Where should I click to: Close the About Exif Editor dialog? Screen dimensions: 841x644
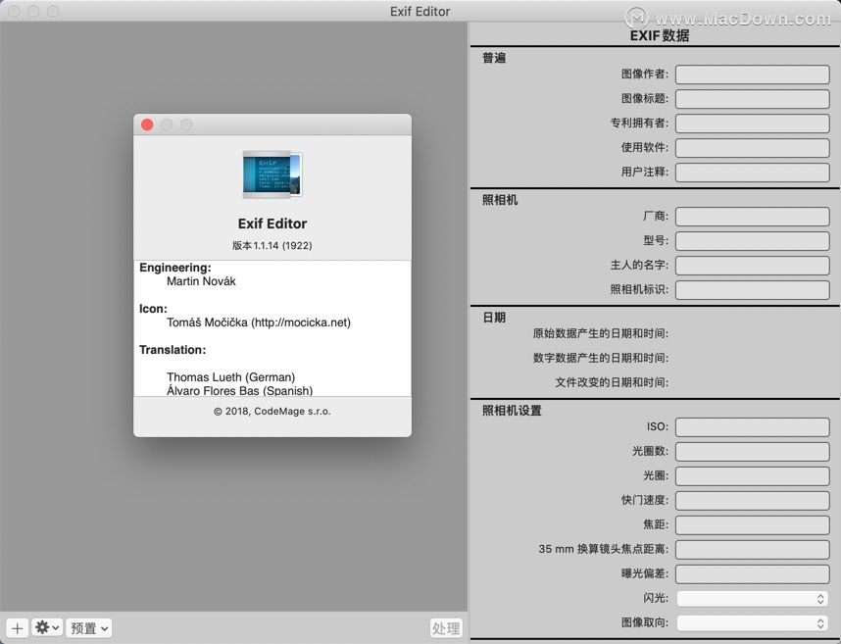tap(147, 124)
